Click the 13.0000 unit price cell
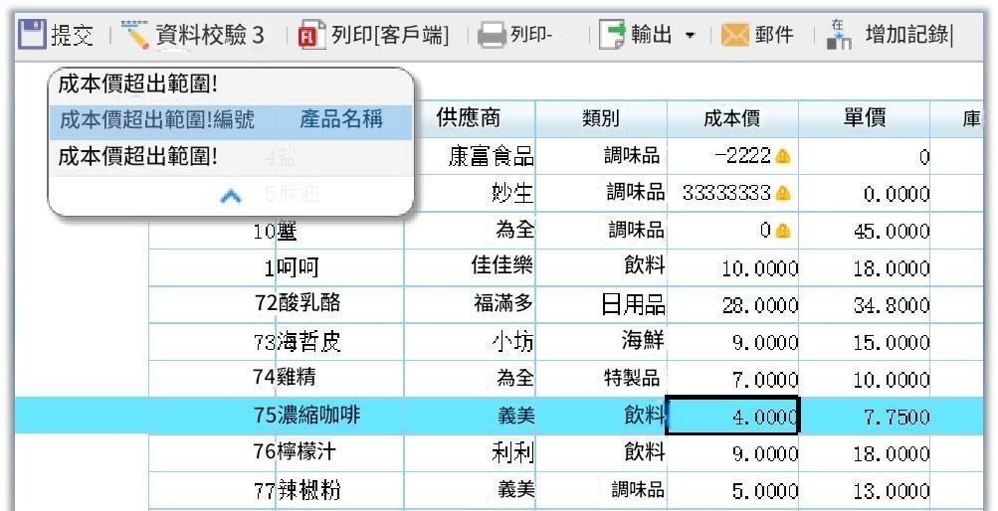 865,491
